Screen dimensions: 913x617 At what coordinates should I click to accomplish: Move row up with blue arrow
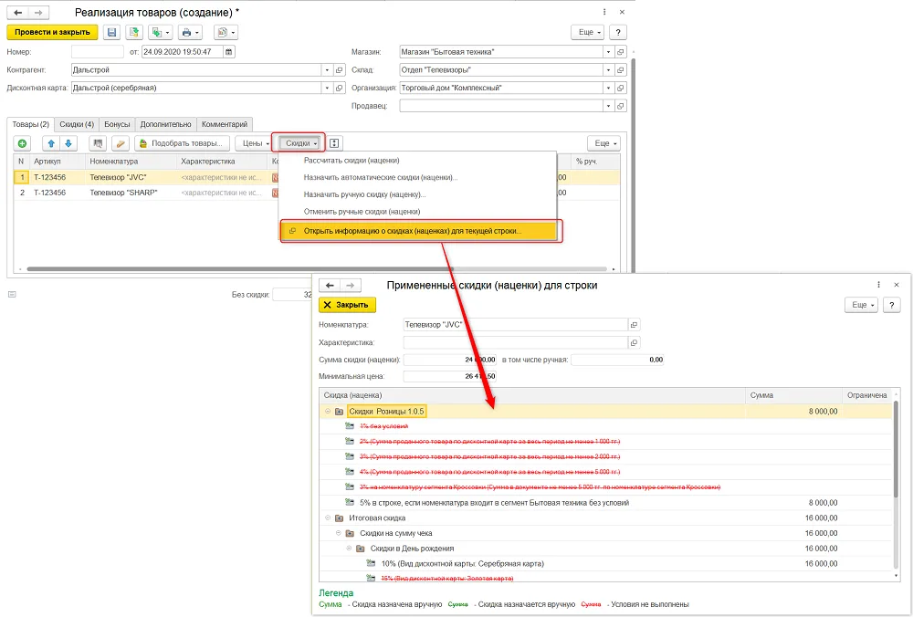click(51, 143)
